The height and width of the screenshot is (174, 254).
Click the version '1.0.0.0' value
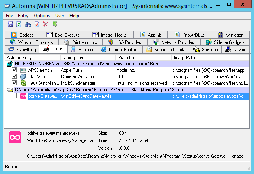pos(123,148)
